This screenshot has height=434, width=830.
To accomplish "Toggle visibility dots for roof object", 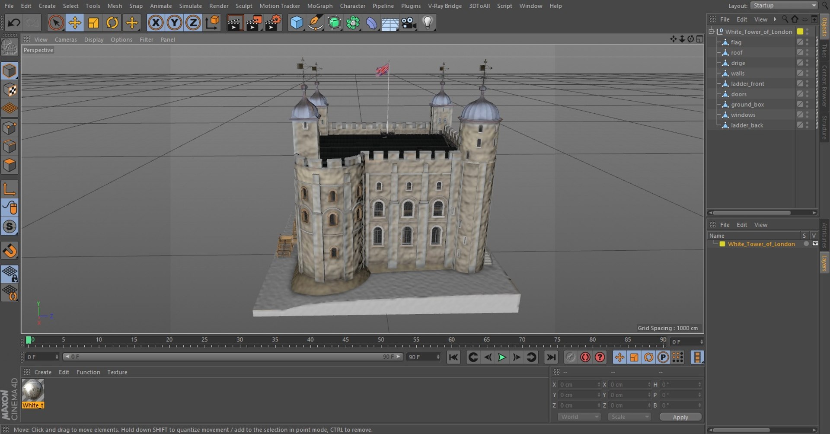I will [807, 53].
